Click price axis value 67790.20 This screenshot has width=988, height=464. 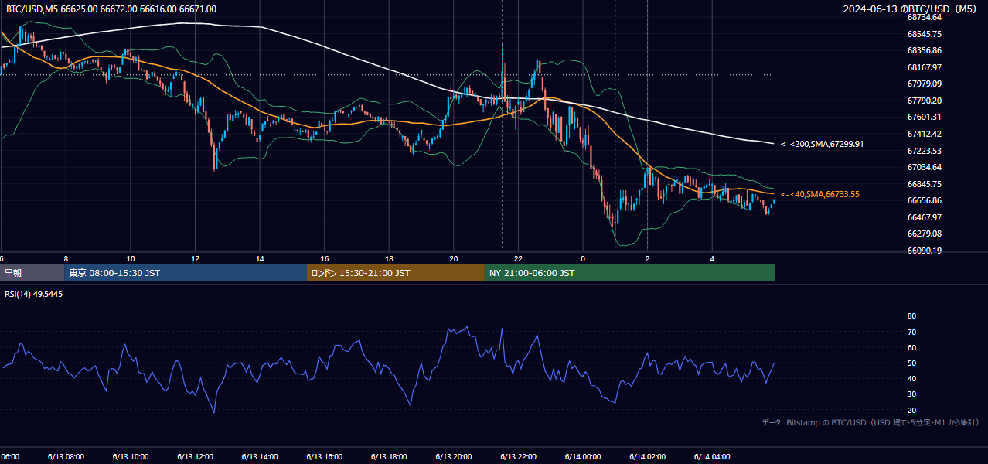[924, 101]
